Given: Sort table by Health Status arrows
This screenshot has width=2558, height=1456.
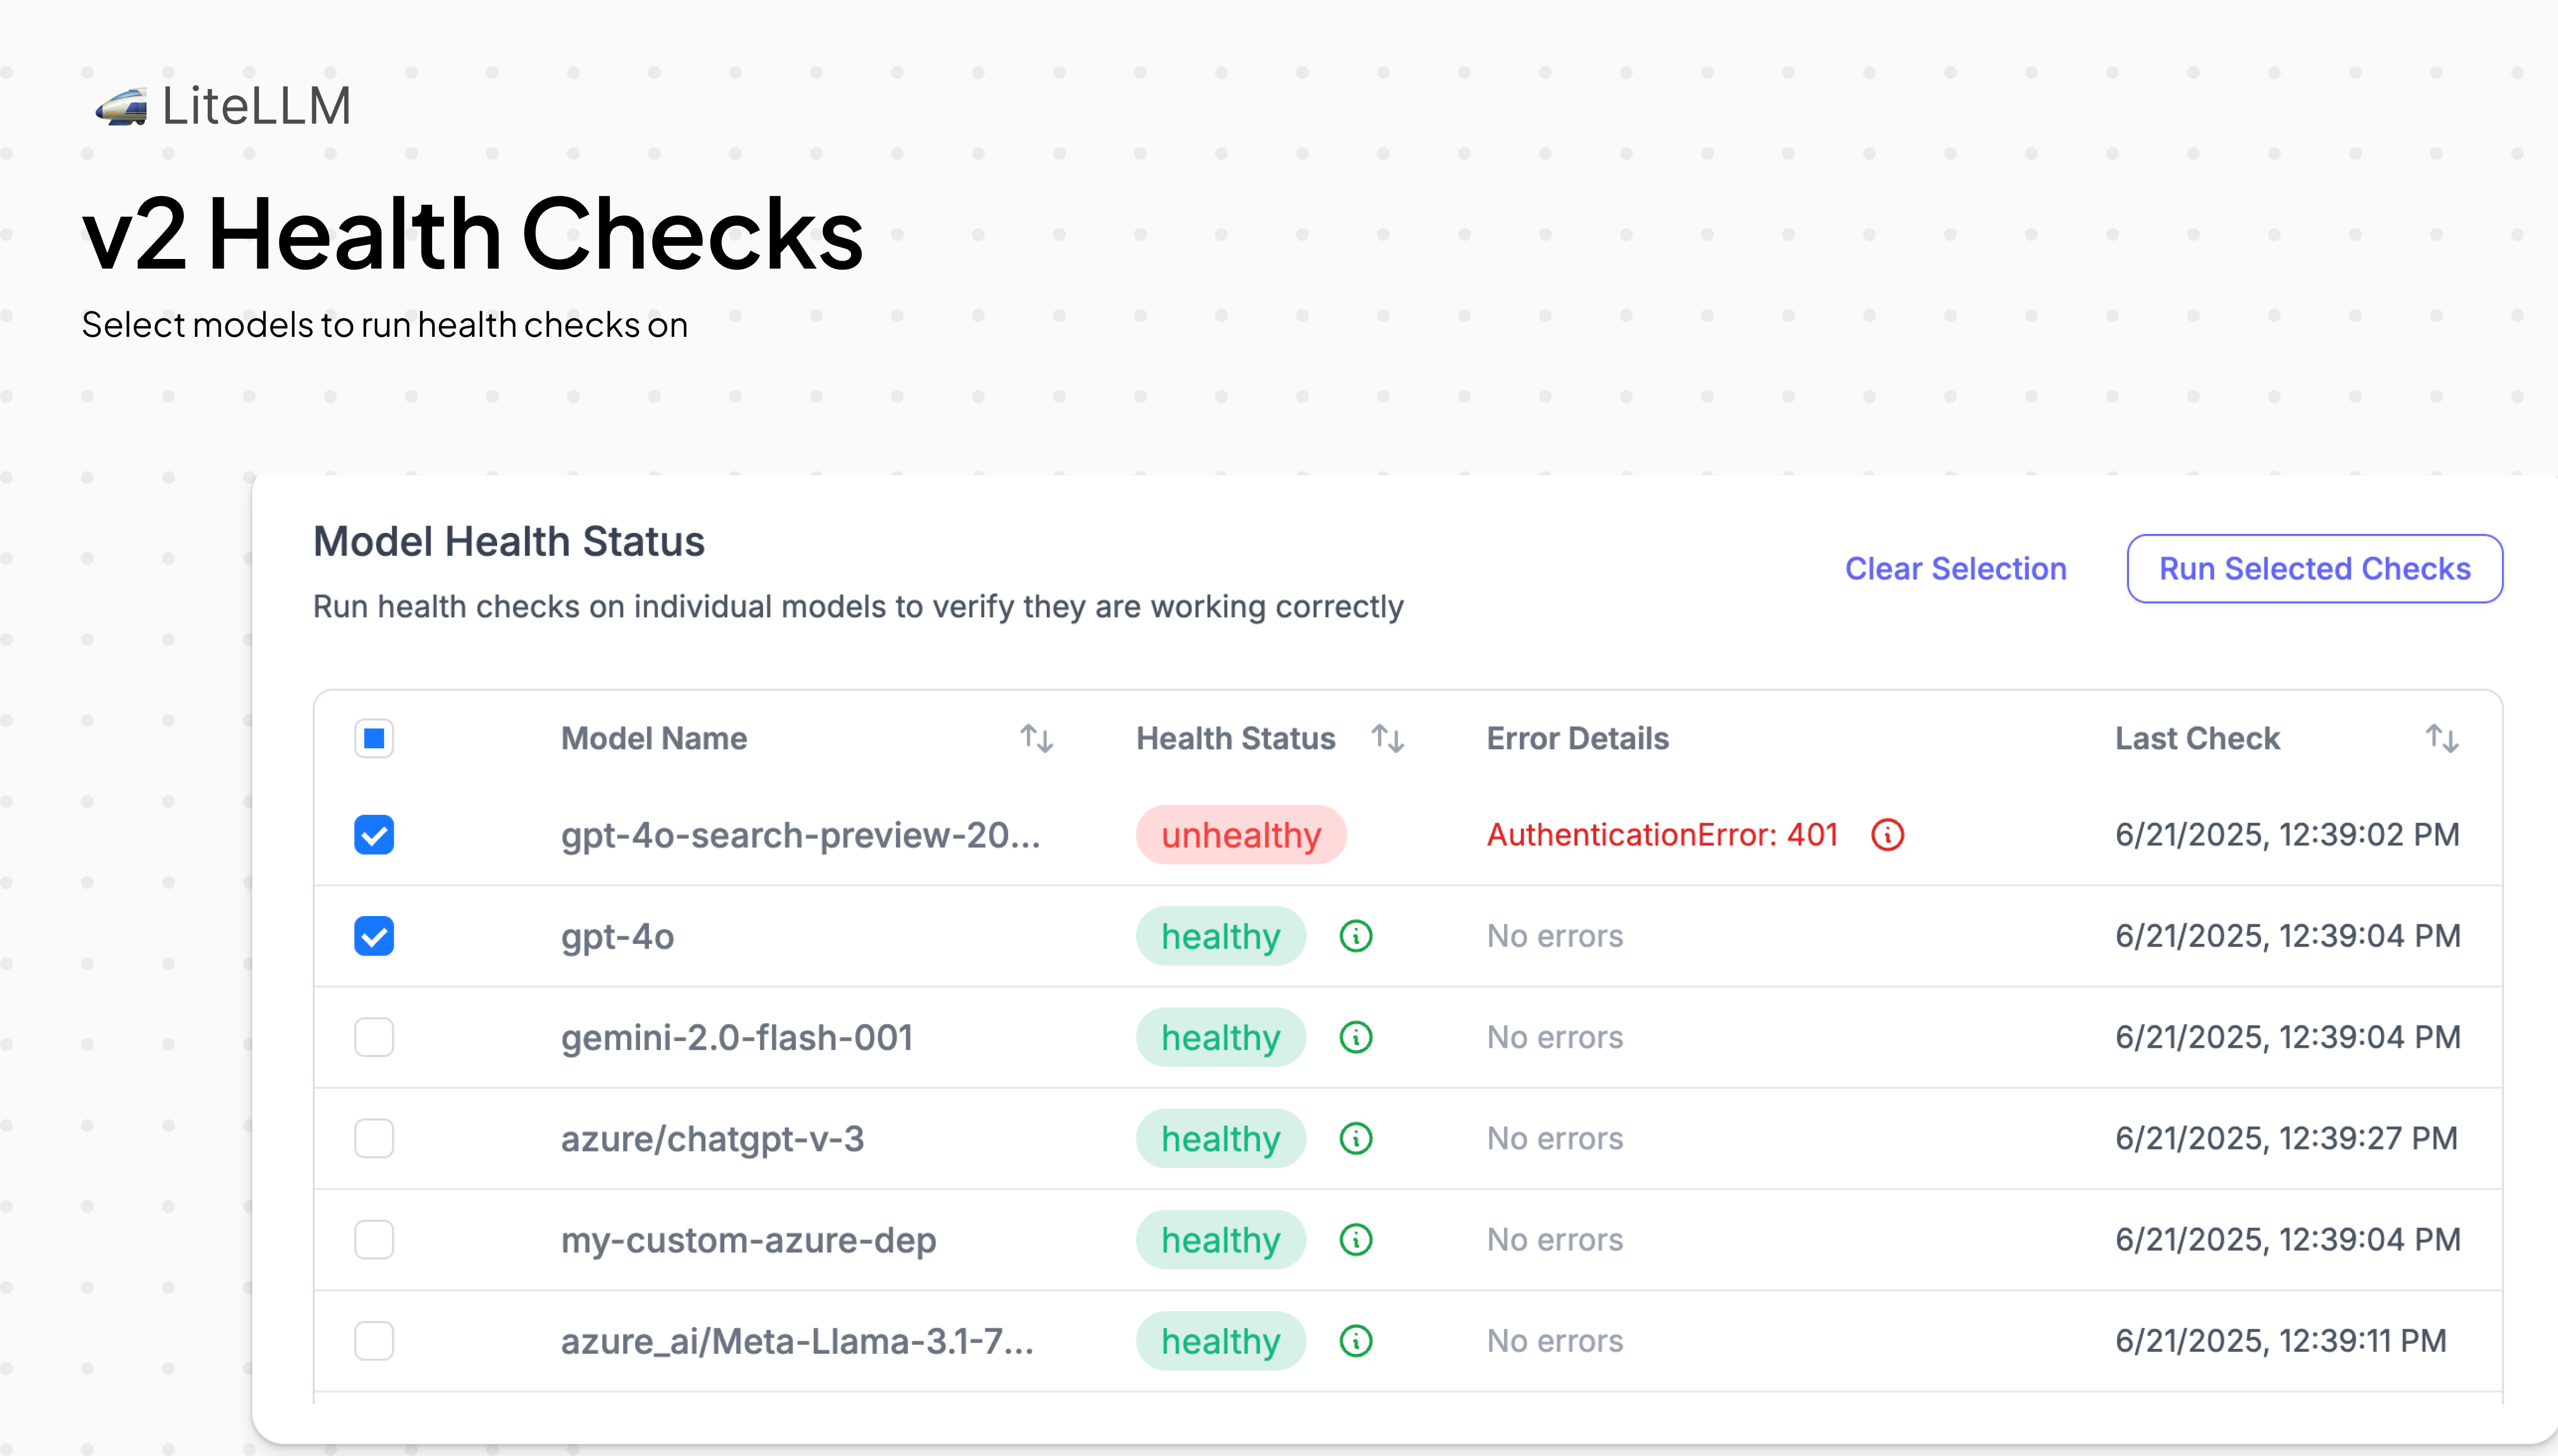Looking at the screenshot, I should pyautogui.click(x=1388, y=739).
